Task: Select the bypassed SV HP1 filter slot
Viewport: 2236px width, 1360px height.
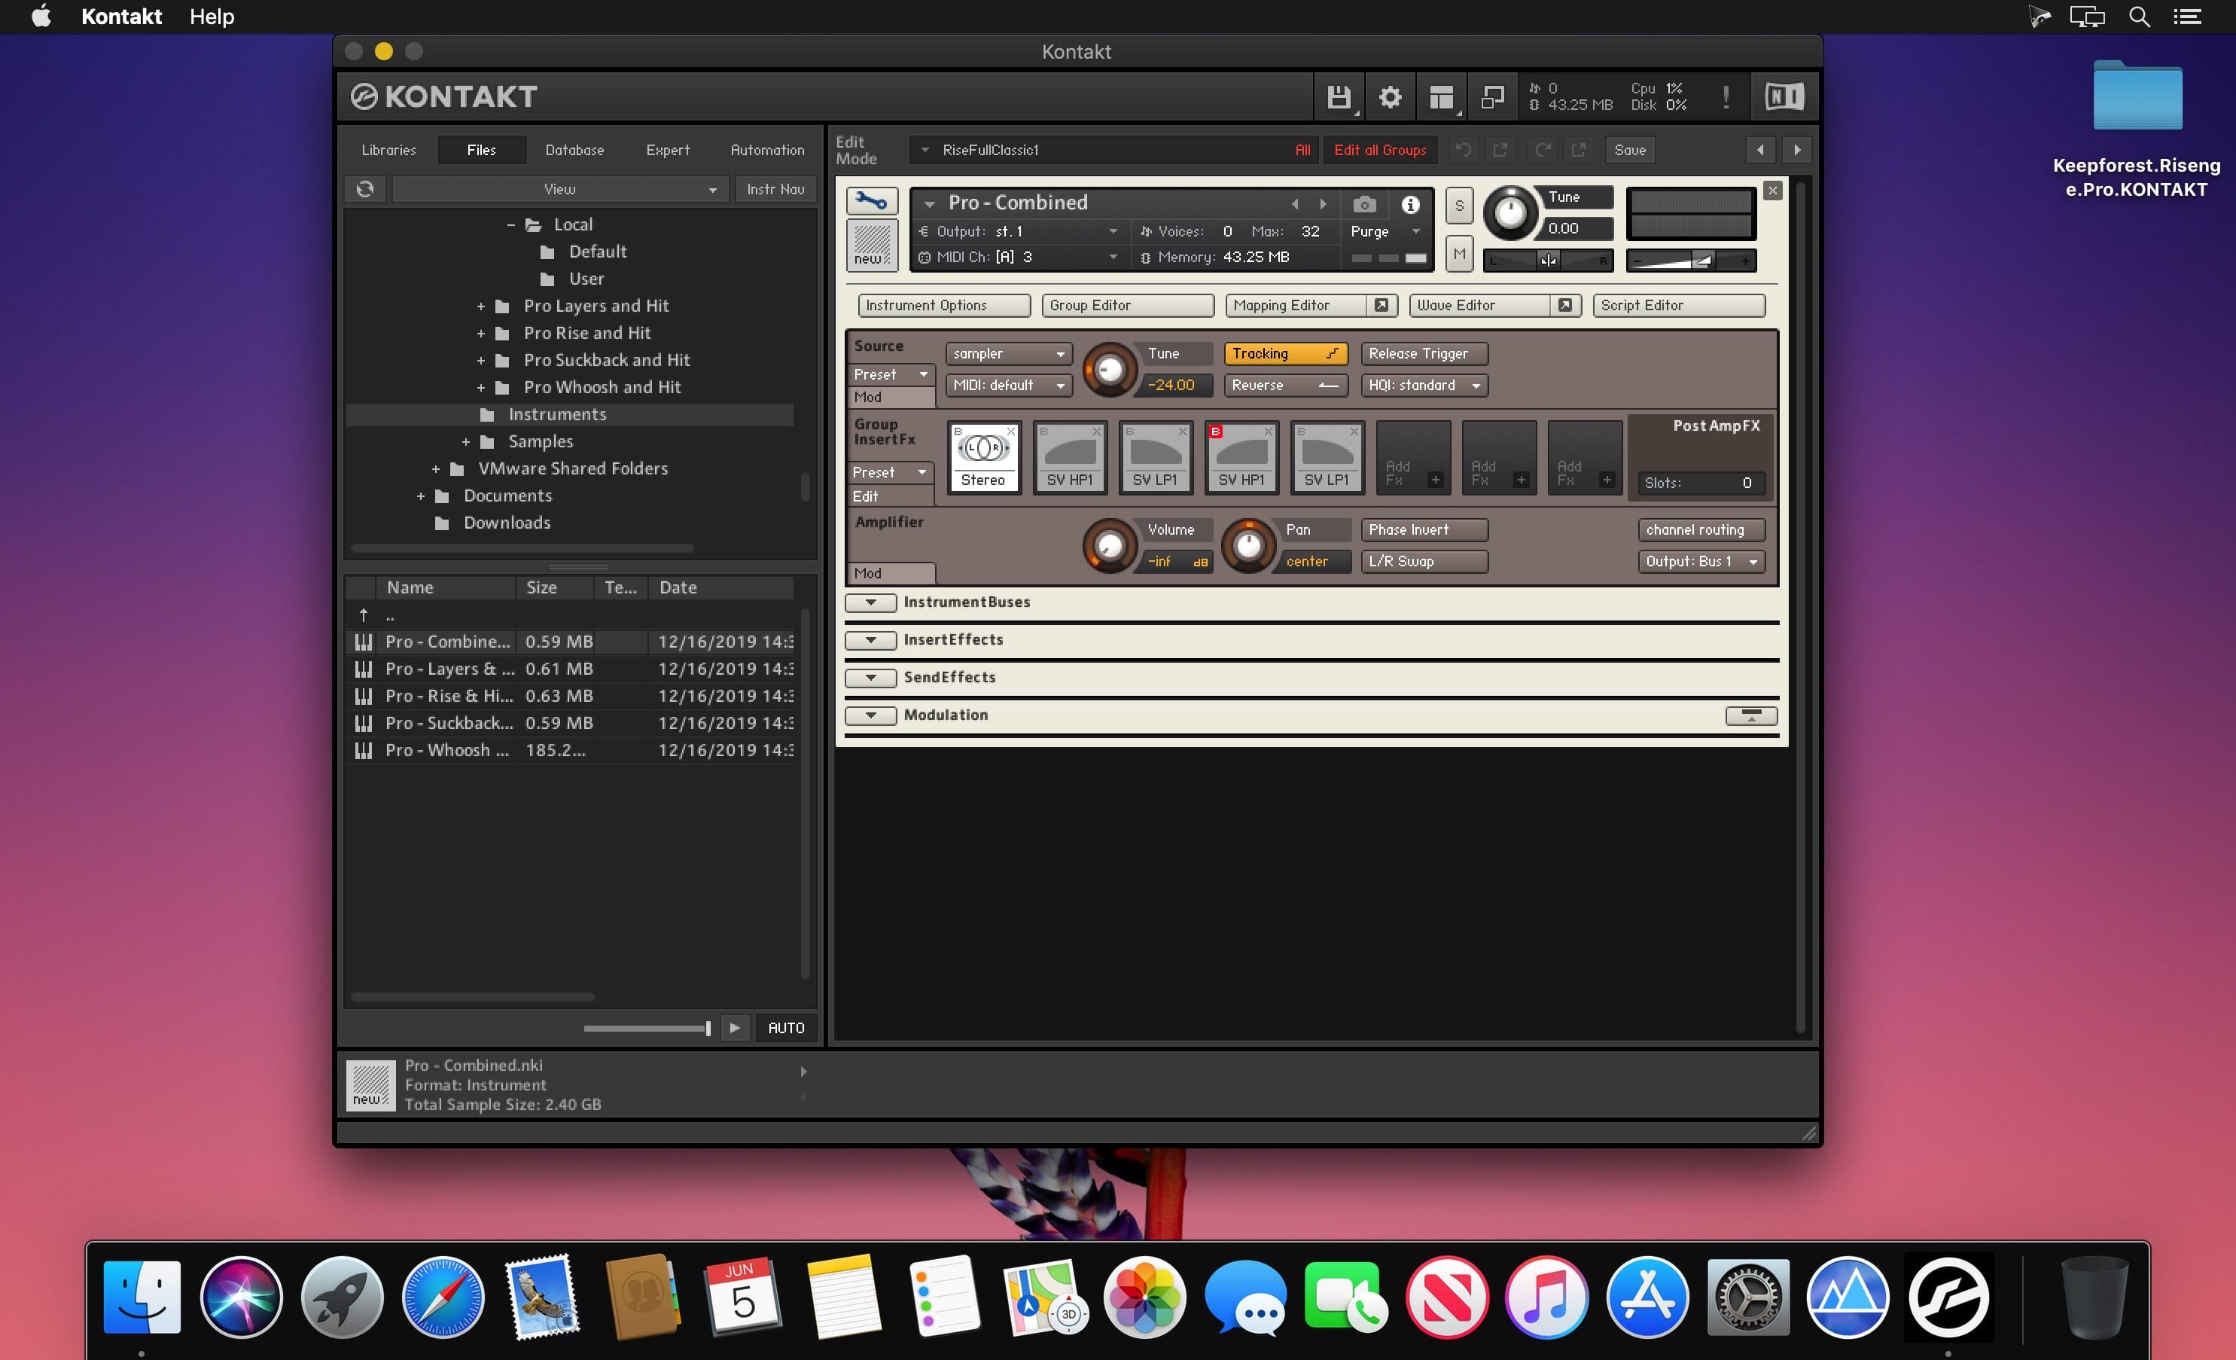Action: pyautogui.click(x=1241, y=458)
